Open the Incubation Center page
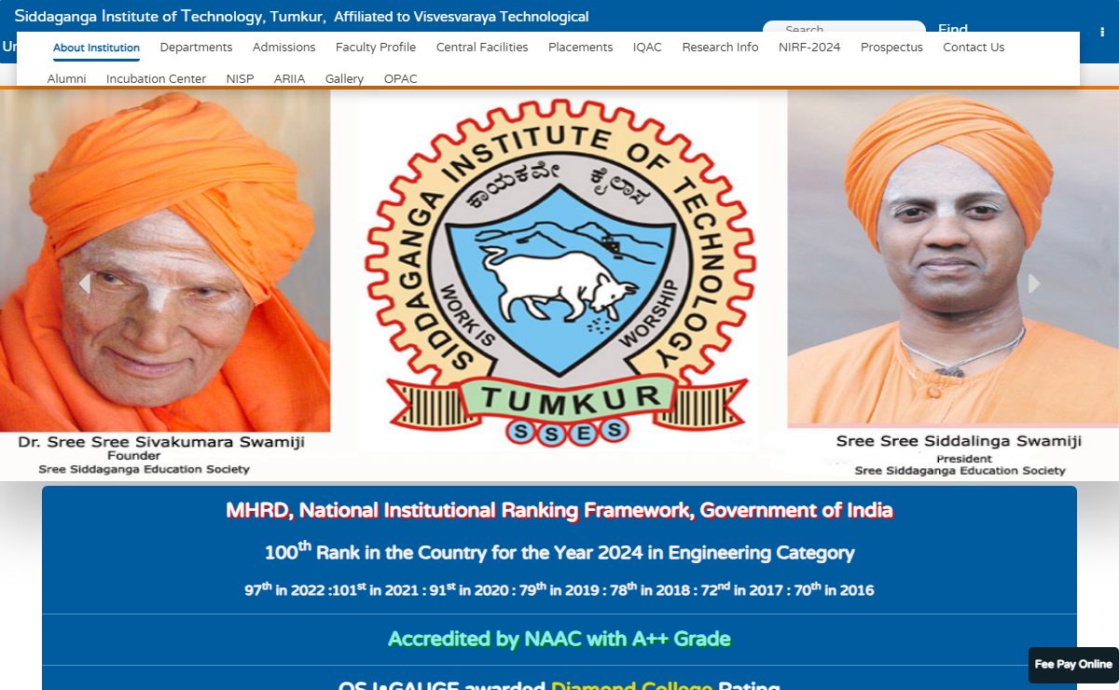 click(156, 79)
